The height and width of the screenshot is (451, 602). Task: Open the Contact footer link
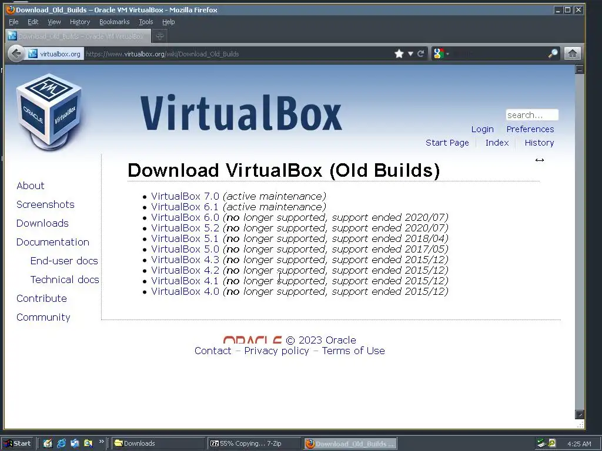click(x=213, y=351)
